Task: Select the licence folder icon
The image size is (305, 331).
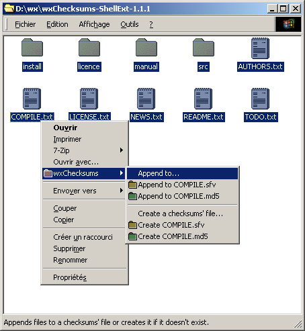Action: 89,48
